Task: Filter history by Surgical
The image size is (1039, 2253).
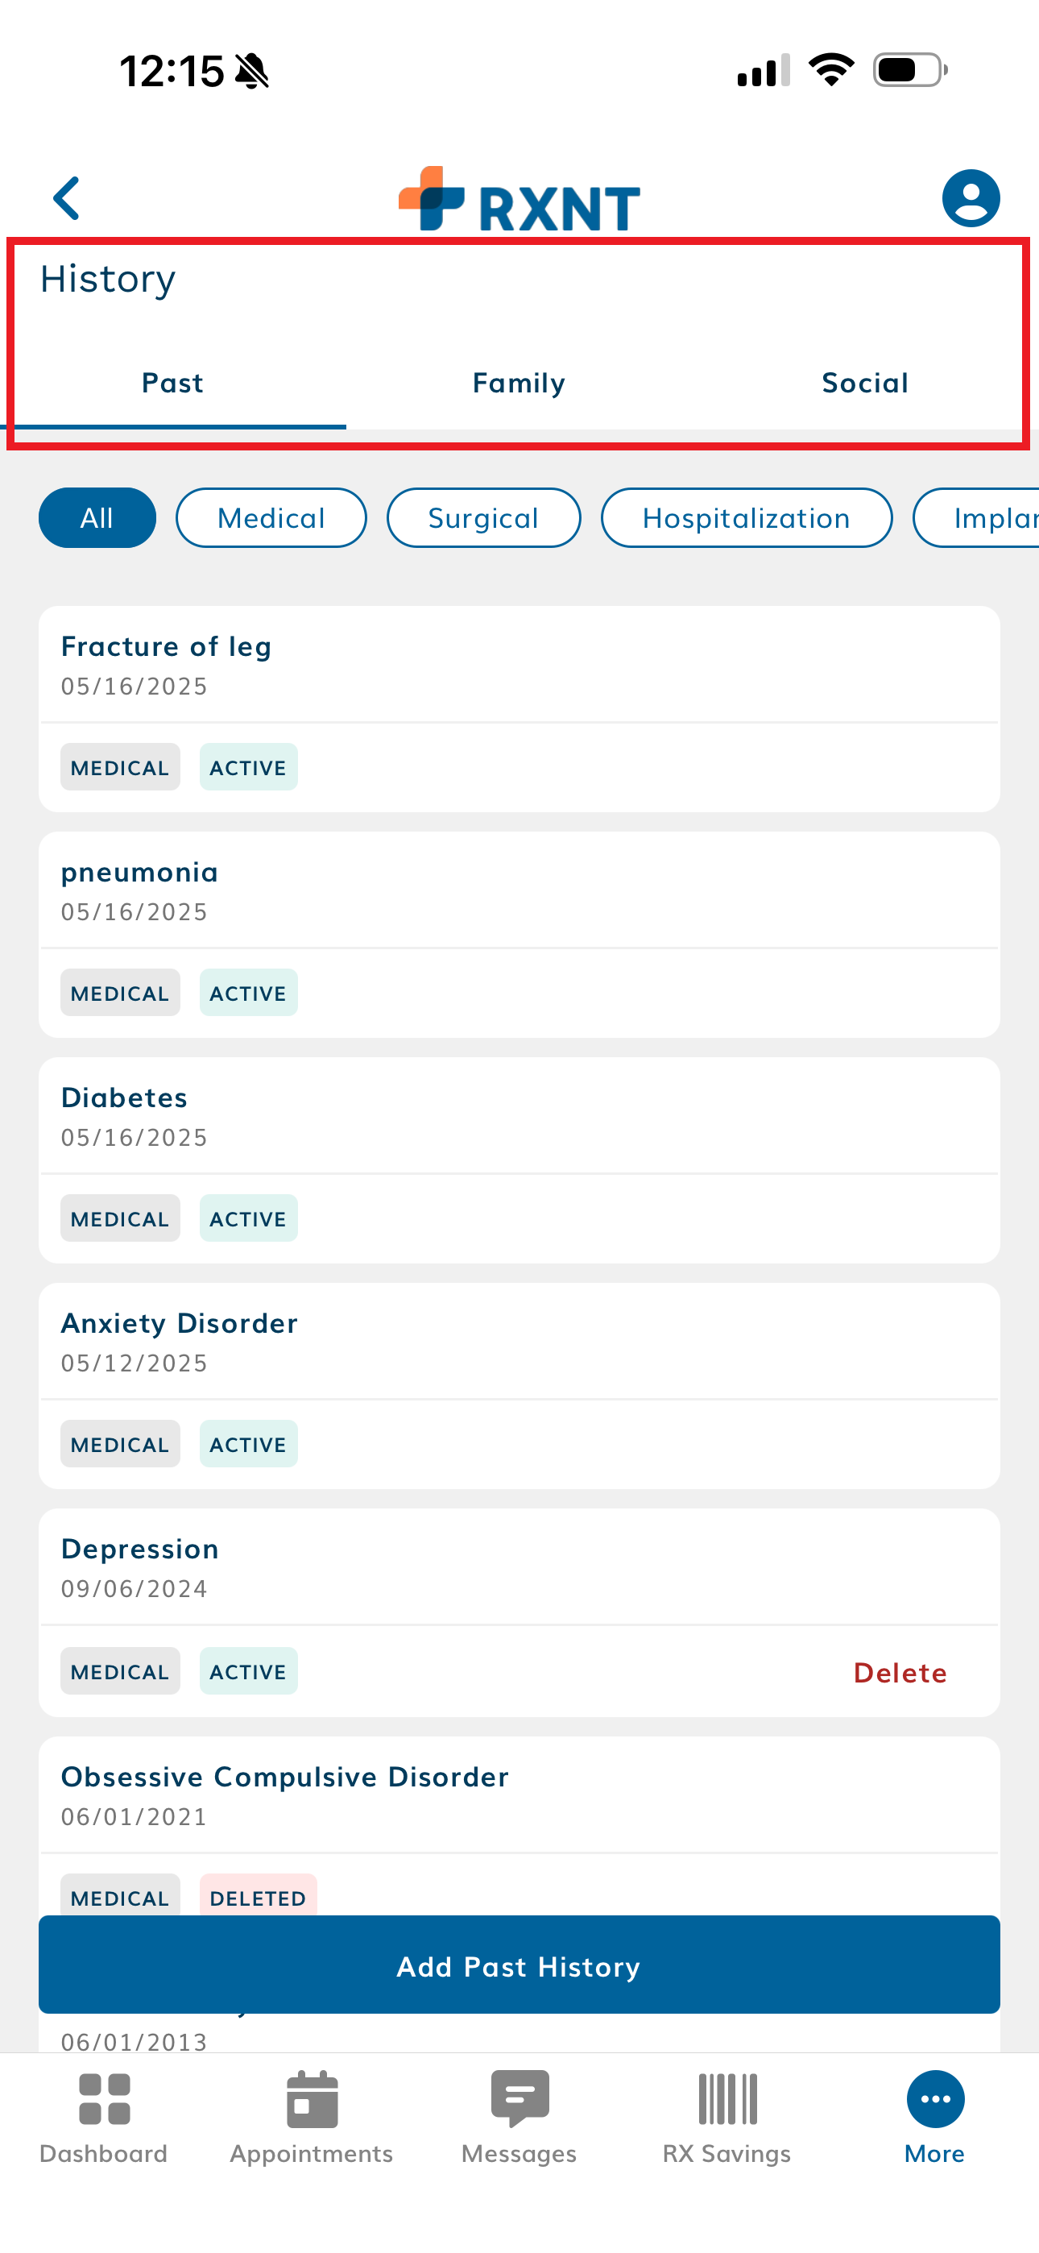Action: point(483,518)
